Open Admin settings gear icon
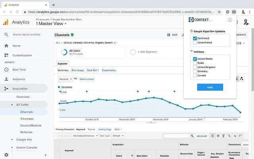This screenshot has width=254, height=159. [6, 155]
